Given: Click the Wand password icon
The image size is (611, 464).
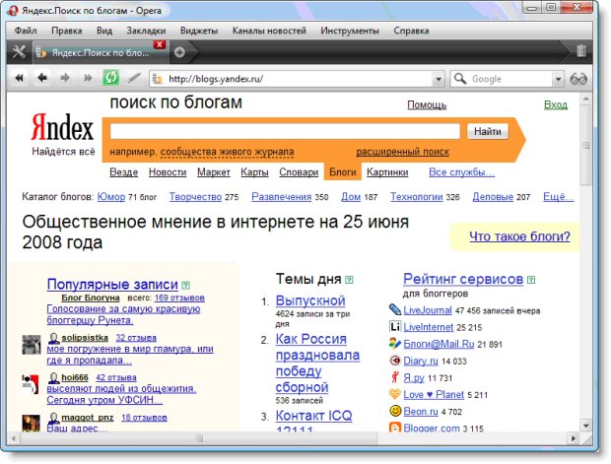Looking at the screenshot, I should pos(134,78).
